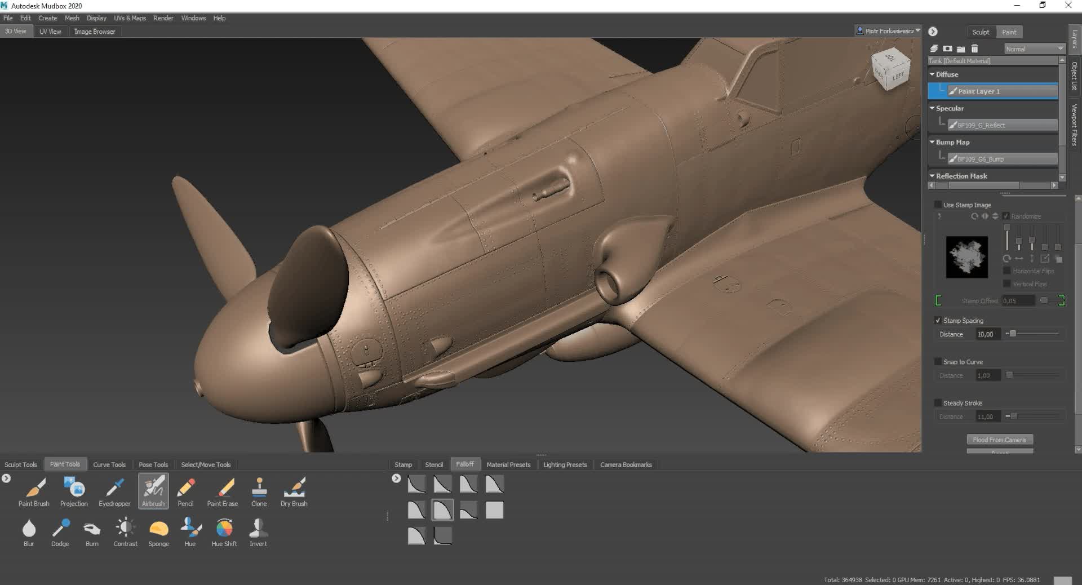The image size is (1082, 585).
Task: Select the Clone stamp tool
Action: (259, 489)
